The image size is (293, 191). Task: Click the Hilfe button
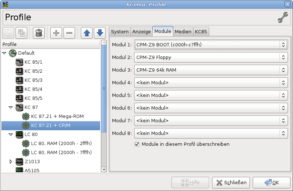point(190,183)
